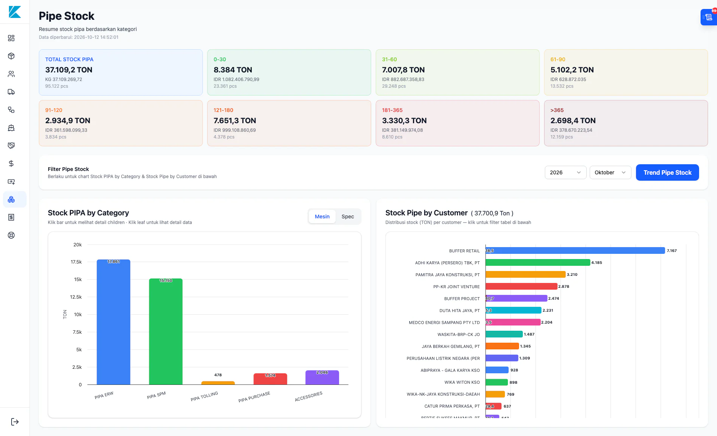Open the delivery truck sidebar icon
This screenshot has width=717, height=436.
tap(11, 92)
